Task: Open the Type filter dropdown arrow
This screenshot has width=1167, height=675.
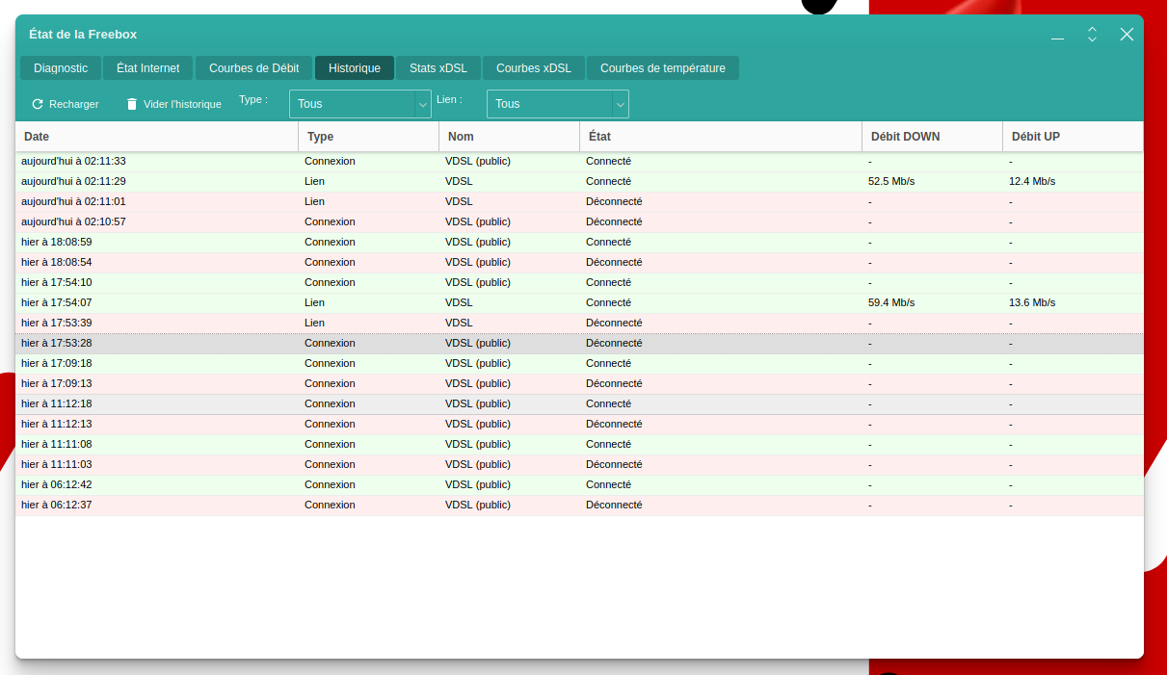Action: click(423, 104)
